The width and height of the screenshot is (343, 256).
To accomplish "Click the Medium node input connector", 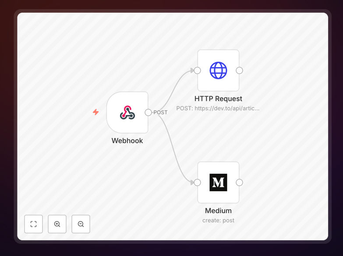I will pyautogui.click(x=197, y=182).
